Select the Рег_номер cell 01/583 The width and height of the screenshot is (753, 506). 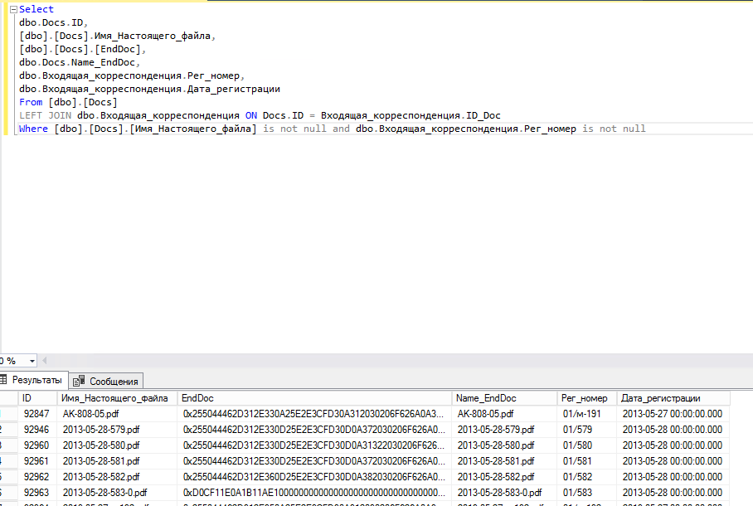[x=587, y=493]
